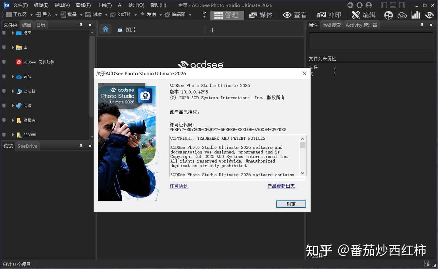Click the 365 cloud icon
Image resolution: width=438 pixels, height=269 pixels.
(402, 15)
